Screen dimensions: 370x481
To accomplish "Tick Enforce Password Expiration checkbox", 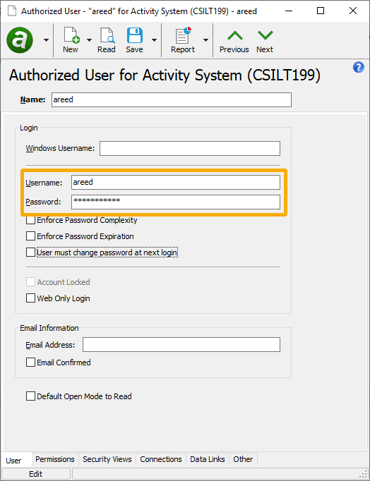I will (x=30, y=236).
